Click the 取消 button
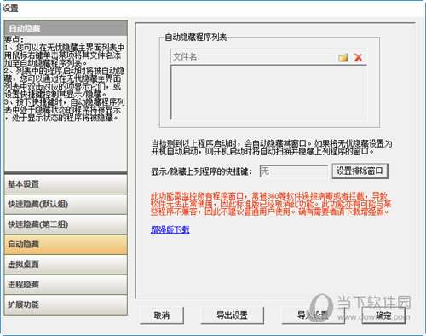 click(x=162, y=316)
